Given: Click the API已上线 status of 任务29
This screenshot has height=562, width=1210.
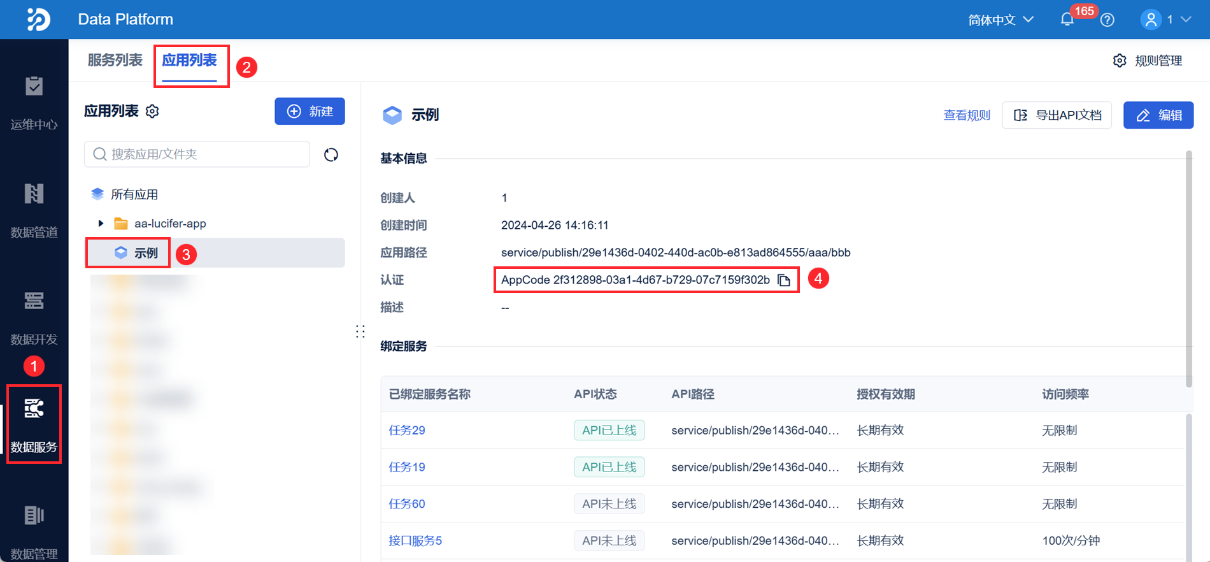Looking at the screenshot, I should pos(609,430).
